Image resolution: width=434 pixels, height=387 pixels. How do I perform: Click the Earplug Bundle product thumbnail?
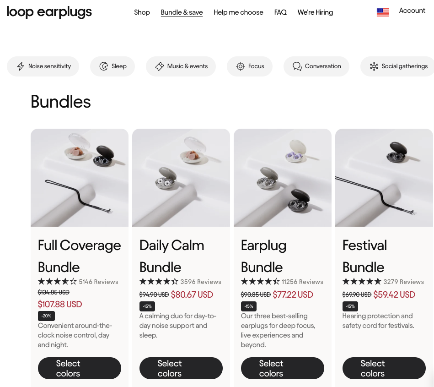(x=282, y=178)
